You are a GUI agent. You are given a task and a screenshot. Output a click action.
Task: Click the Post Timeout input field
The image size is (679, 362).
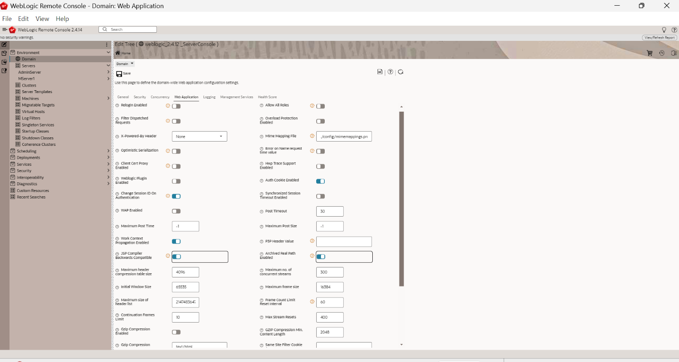tap(330, 211)
